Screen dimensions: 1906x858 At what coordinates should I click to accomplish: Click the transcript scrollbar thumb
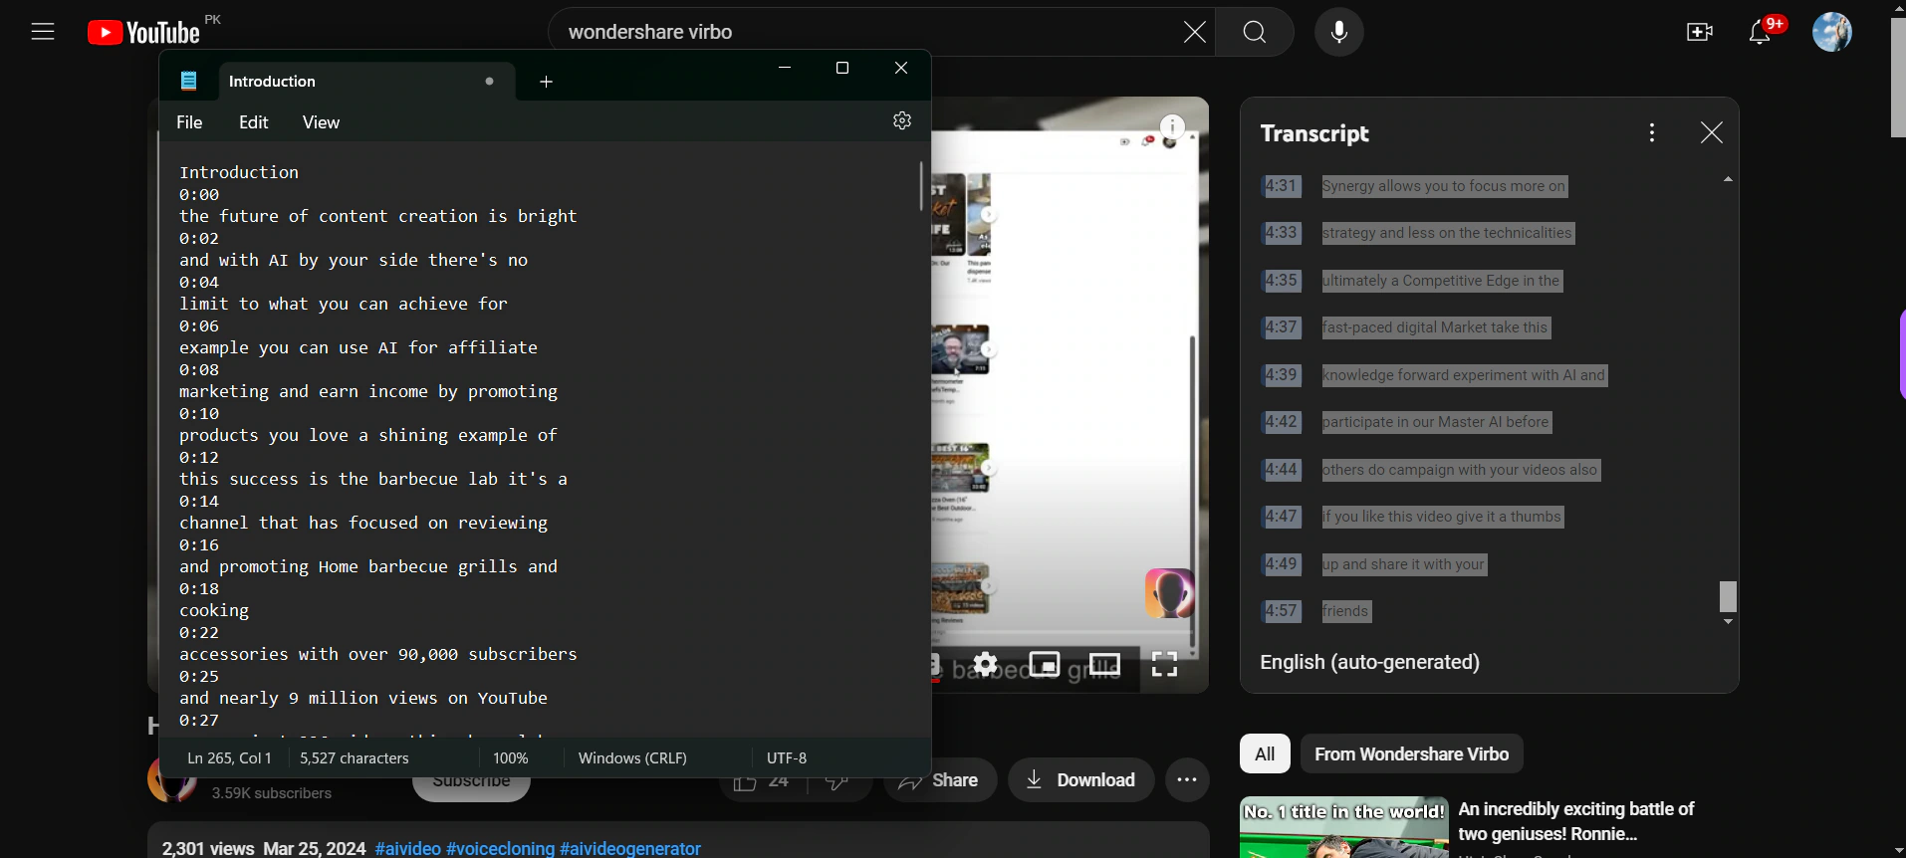1728,596
